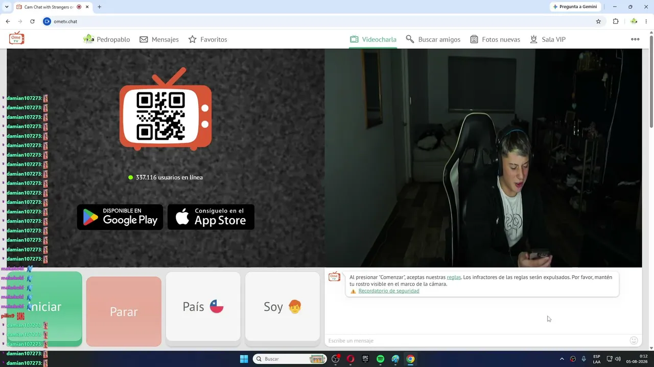Open the three-dot more options menu
This screenshot has width=654, height=367.
pyautogui.click(x=635, y=39)
